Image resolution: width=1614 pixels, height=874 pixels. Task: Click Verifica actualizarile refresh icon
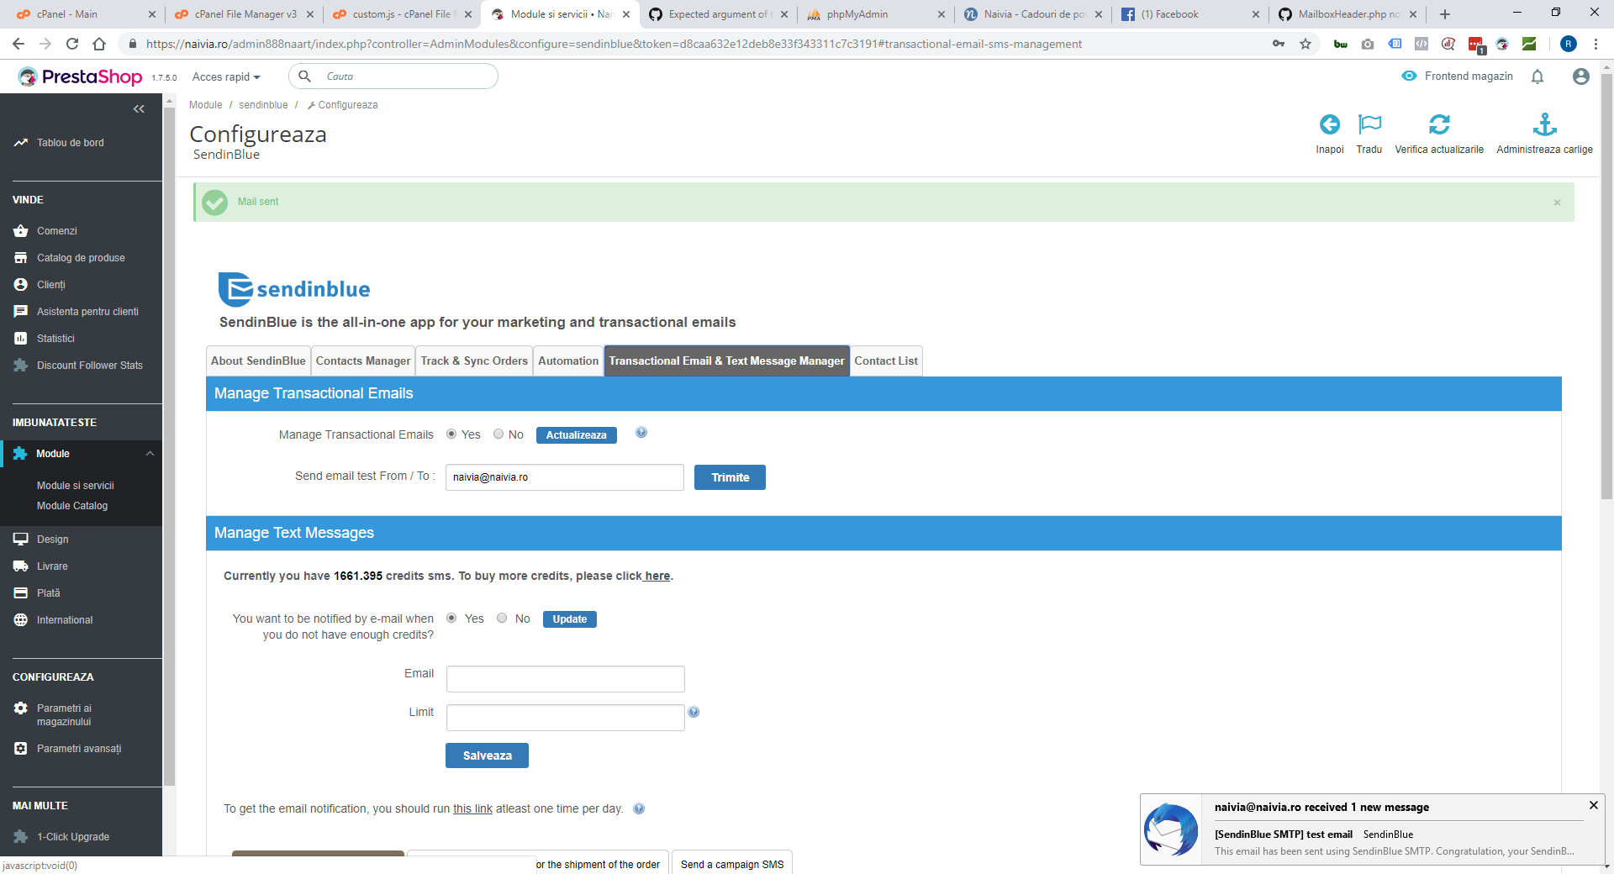pos(1439,124)
